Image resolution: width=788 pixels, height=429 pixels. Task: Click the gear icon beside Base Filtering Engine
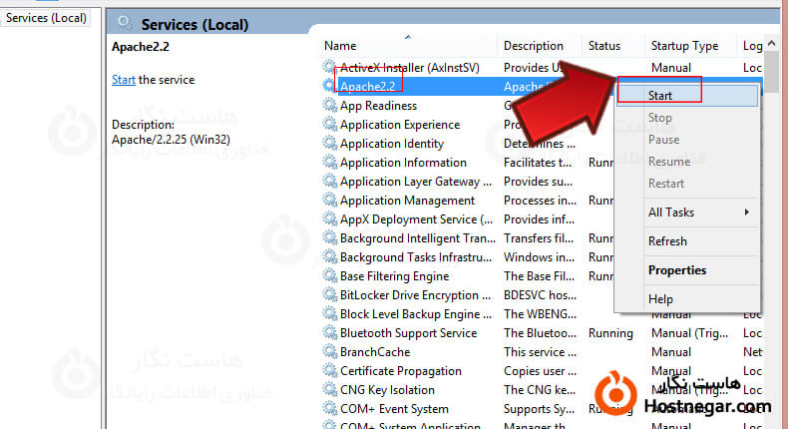(330, 276)
